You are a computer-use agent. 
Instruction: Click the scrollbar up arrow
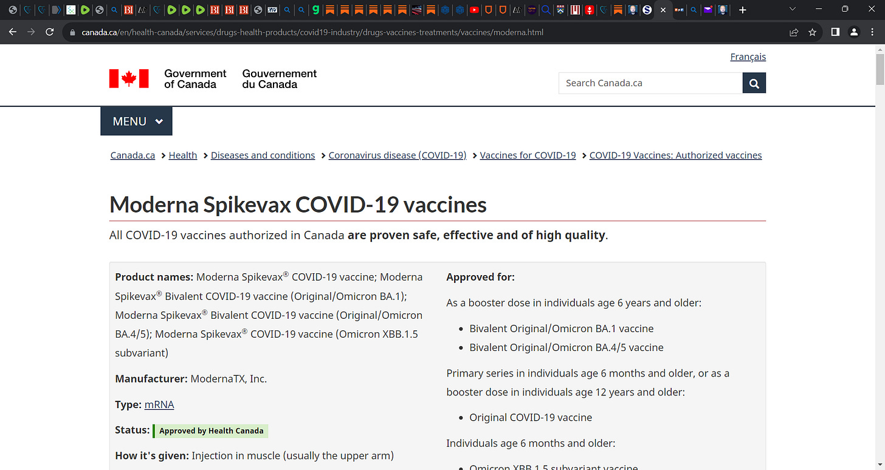point(880,49)
